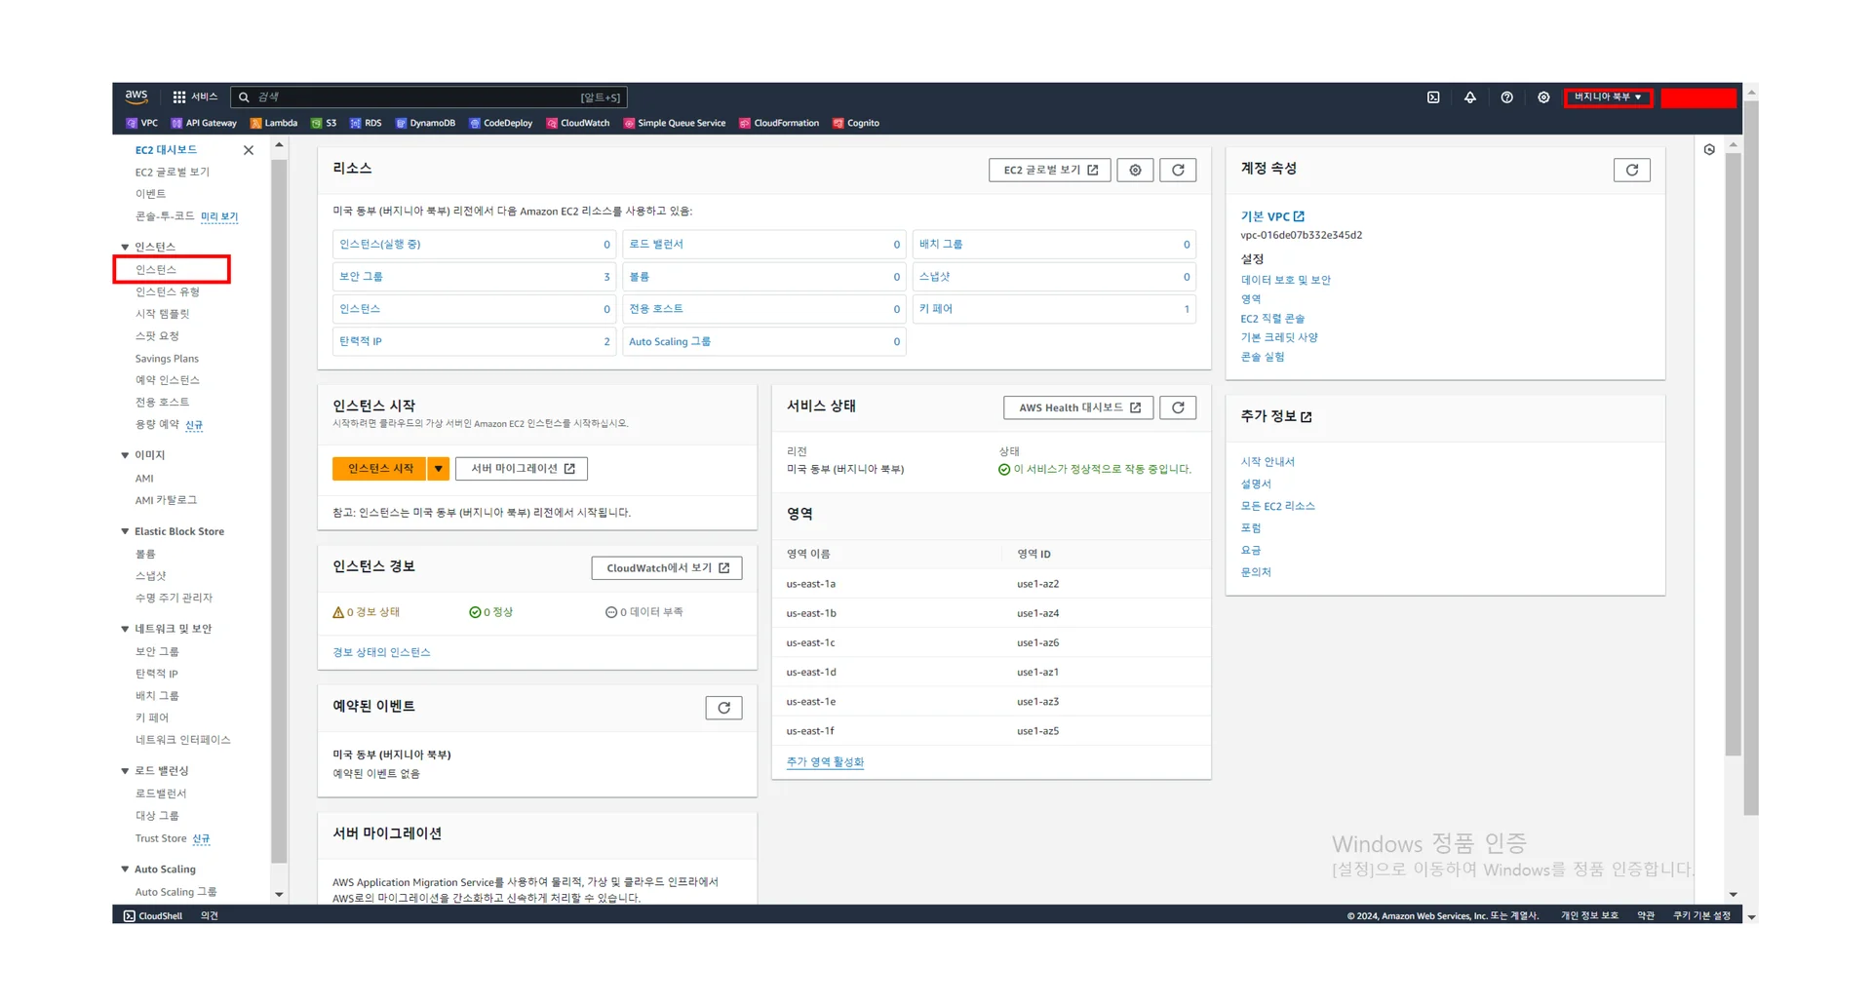
Task: Open the notifications bell icon
Action: click(x=1469, y=97)
